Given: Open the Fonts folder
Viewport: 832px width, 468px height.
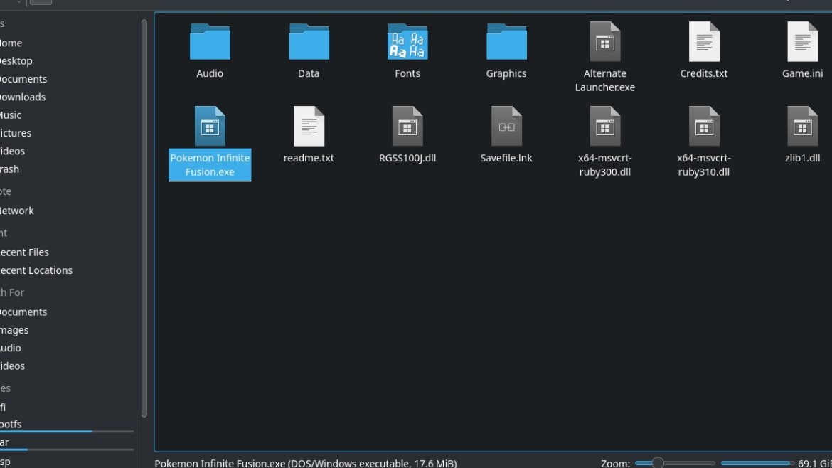Looking at the screenshot, I should [407, 43].
